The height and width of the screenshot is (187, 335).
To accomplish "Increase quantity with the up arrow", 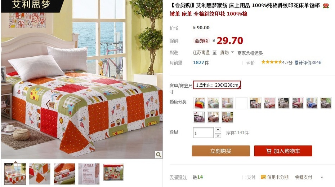I will (218, 130).
